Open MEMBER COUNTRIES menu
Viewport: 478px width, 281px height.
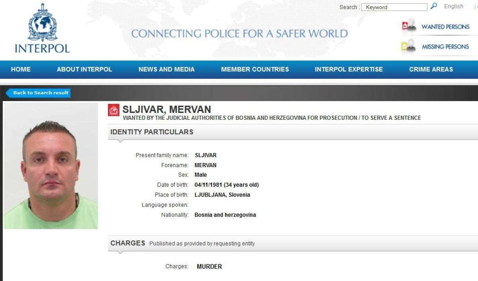click(255, 69)
